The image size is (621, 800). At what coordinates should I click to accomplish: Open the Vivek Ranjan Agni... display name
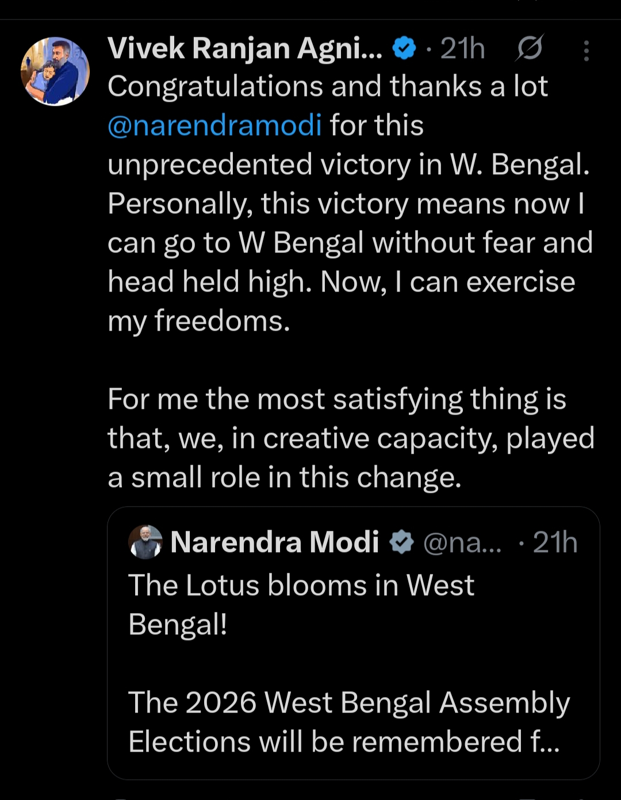[x=245, y=48]
